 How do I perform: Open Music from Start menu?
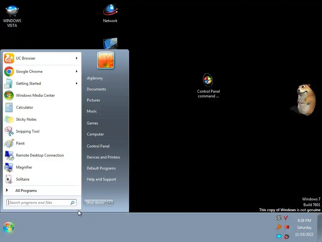coord(92,111)
